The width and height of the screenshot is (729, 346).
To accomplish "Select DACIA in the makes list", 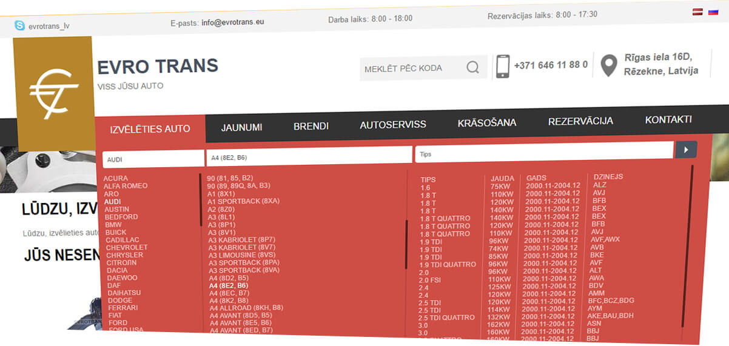I will (118, 270).
